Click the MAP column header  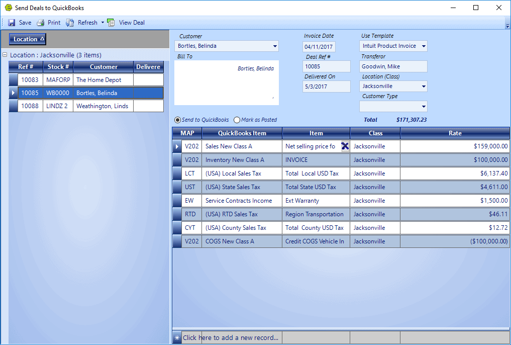[x=187, y=133]
